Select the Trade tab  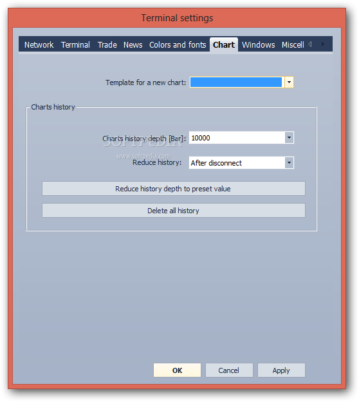click(107, 45)
